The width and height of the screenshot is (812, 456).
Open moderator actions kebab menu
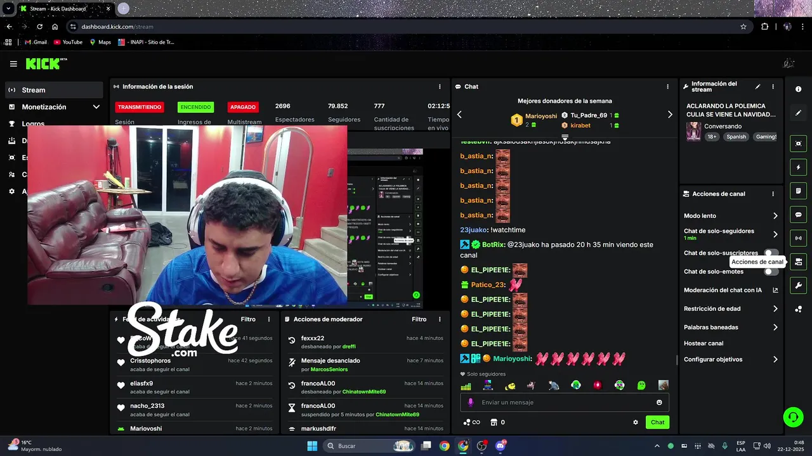coord(440,319)
